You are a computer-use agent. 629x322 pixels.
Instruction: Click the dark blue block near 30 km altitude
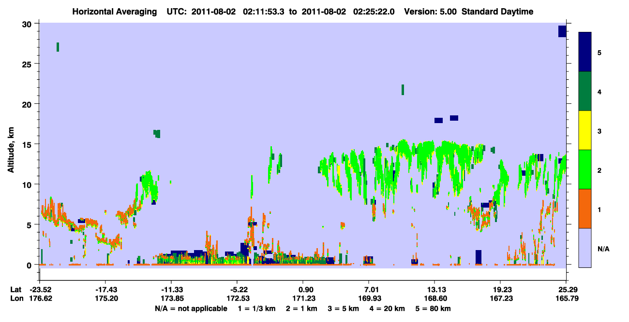562,31
